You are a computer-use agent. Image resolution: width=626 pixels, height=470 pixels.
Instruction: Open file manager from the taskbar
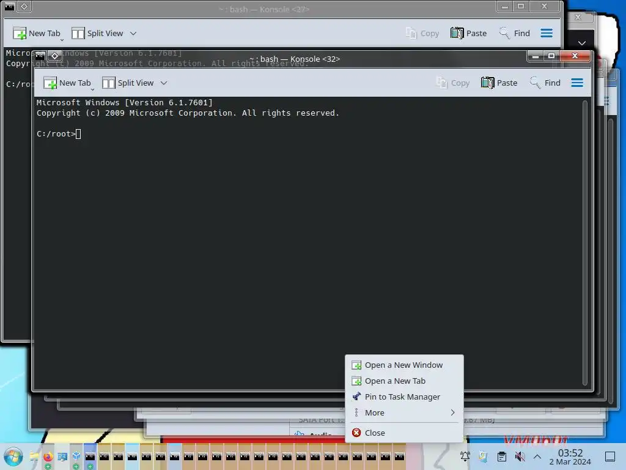click(x=34, y=456)
